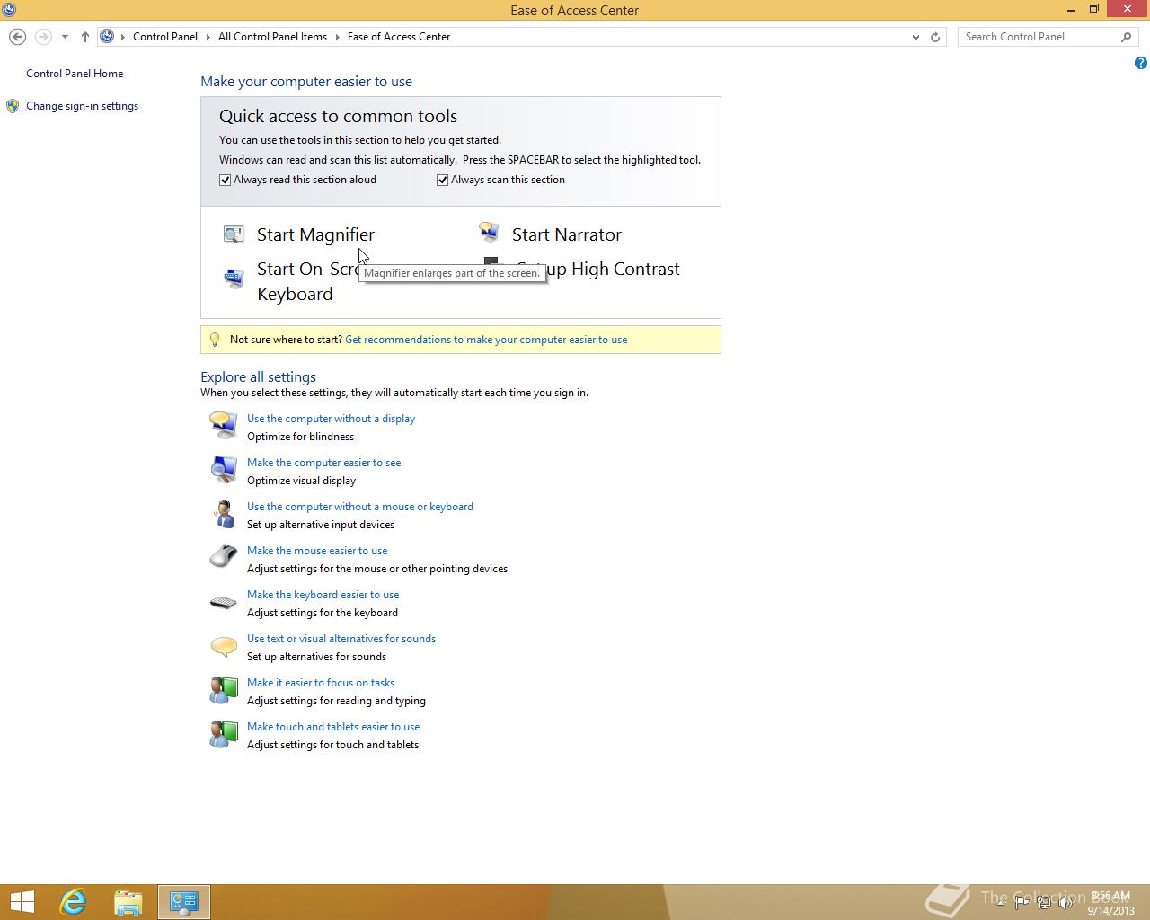Go up one level with up arrow
This screenshot has height=920, width=1150.
tap(84, 37)
